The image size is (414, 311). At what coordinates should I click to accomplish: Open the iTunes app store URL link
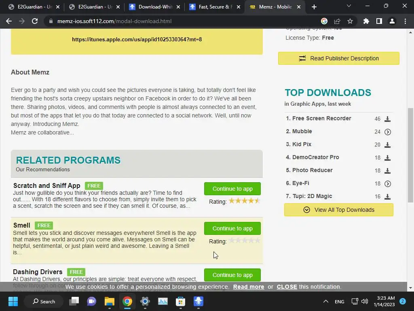coord(137,39)
